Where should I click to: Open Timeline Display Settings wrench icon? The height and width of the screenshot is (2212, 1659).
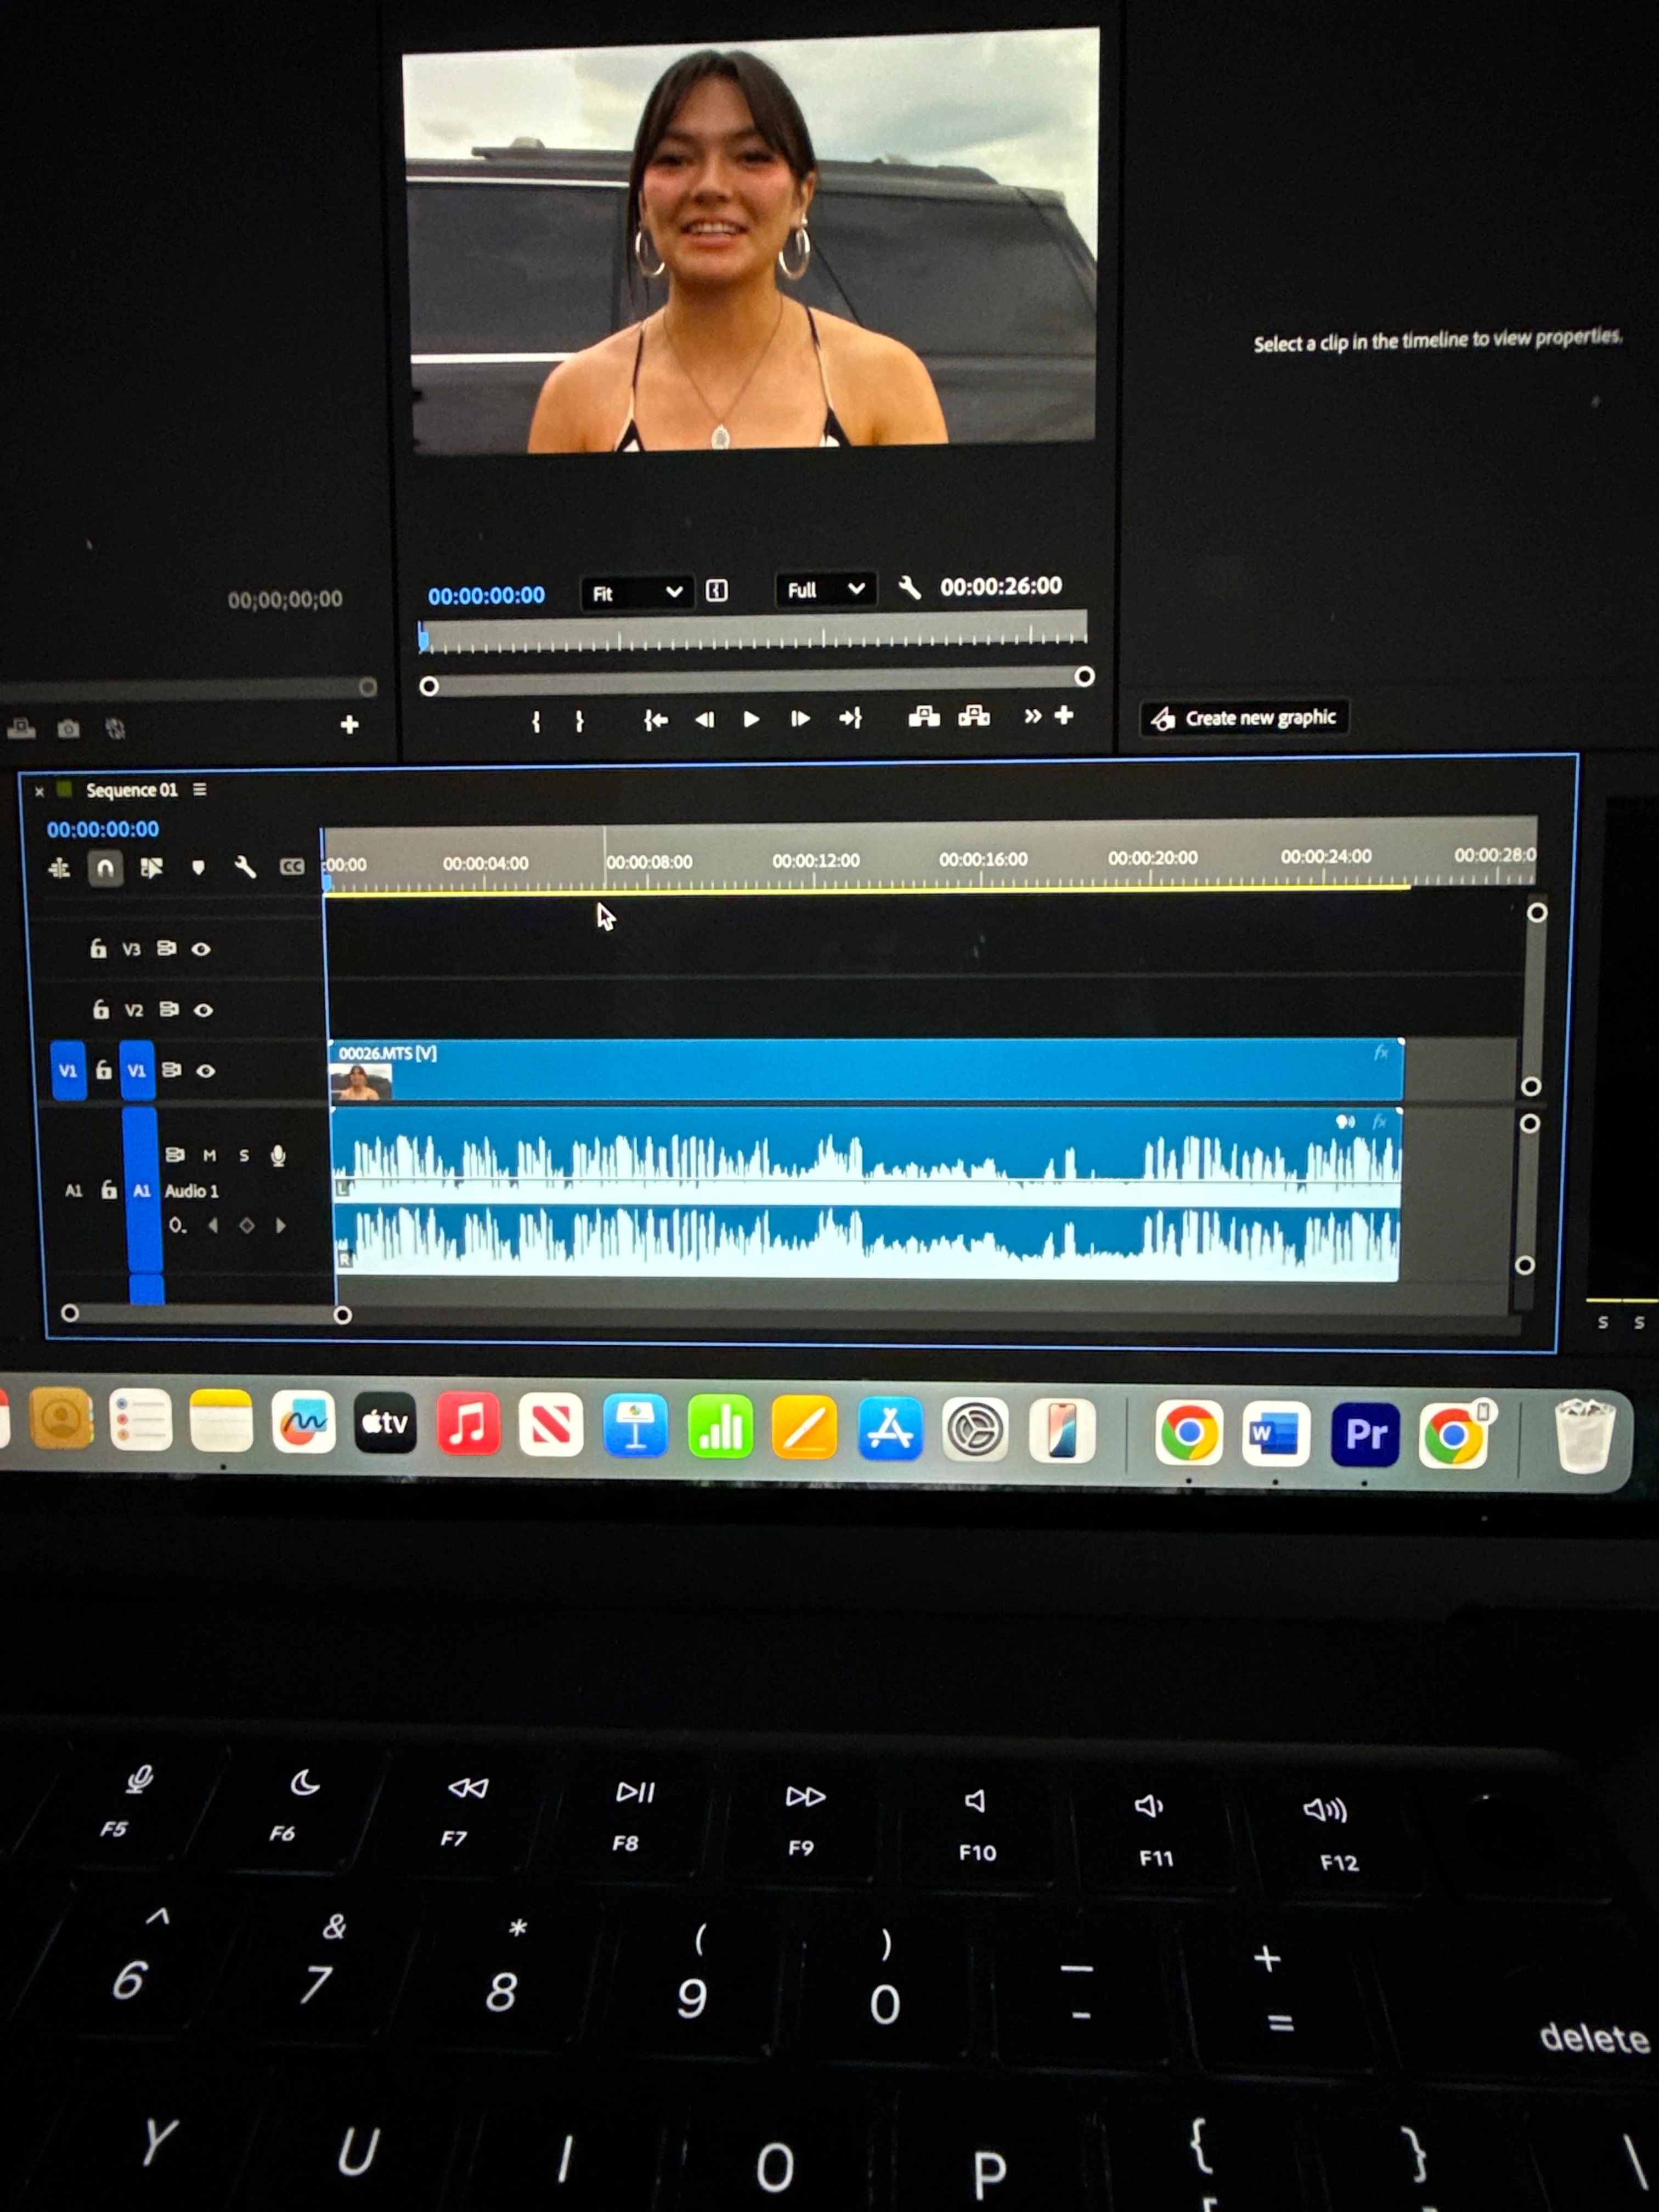point(245,867)
